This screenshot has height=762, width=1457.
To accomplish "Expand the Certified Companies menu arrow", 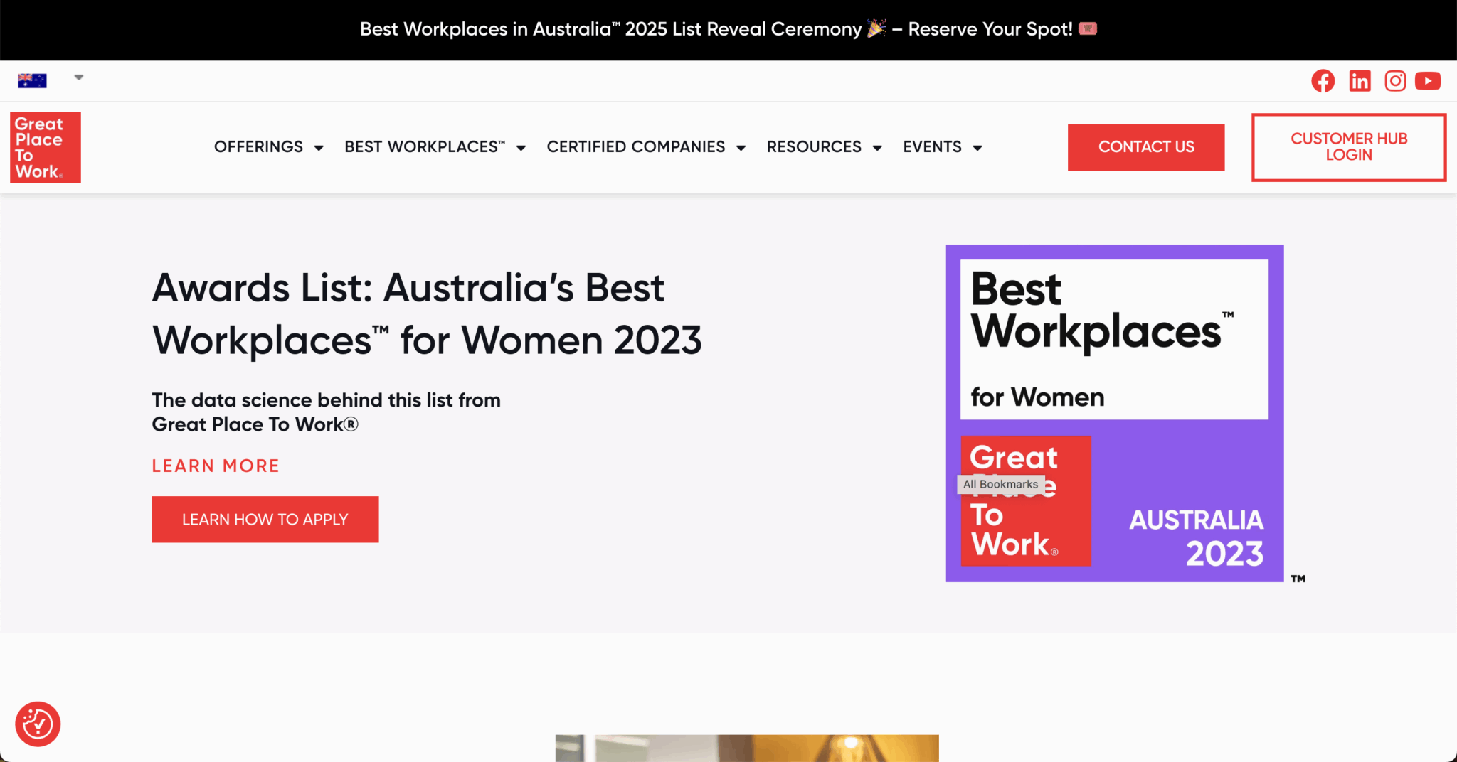I will [741, 148].
